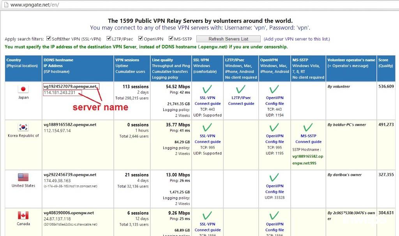Click OpenVPN green checkmark in United States row
Screen dimensions: 399x236
click(274, 177)
